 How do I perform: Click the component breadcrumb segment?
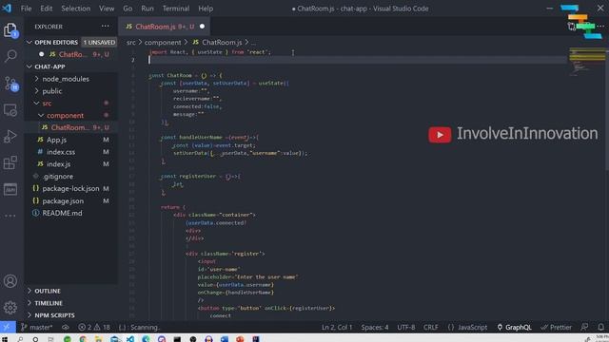click(163, 42)
